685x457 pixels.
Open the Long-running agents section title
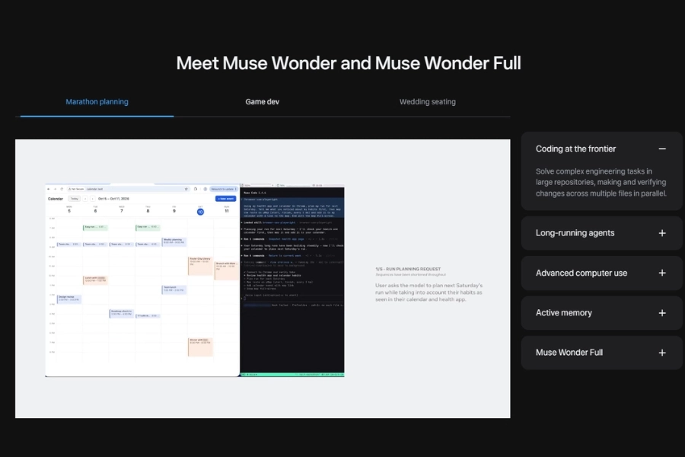click(575, 233)
